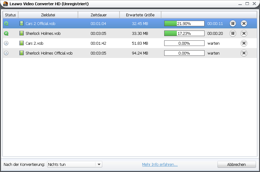This screenshot has width=260, height=172.
Task: Click the Zieldatei column header
Action: (x=48, y=15)
